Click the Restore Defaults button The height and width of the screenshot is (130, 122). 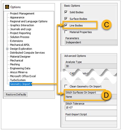[16, 94]
